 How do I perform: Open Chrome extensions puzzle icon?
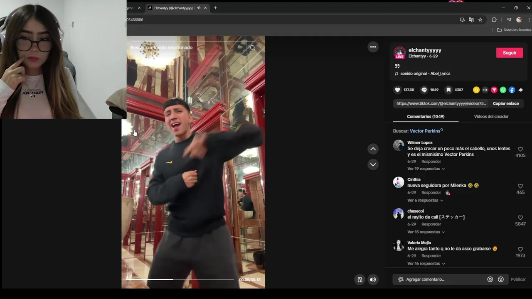point(494,20)
